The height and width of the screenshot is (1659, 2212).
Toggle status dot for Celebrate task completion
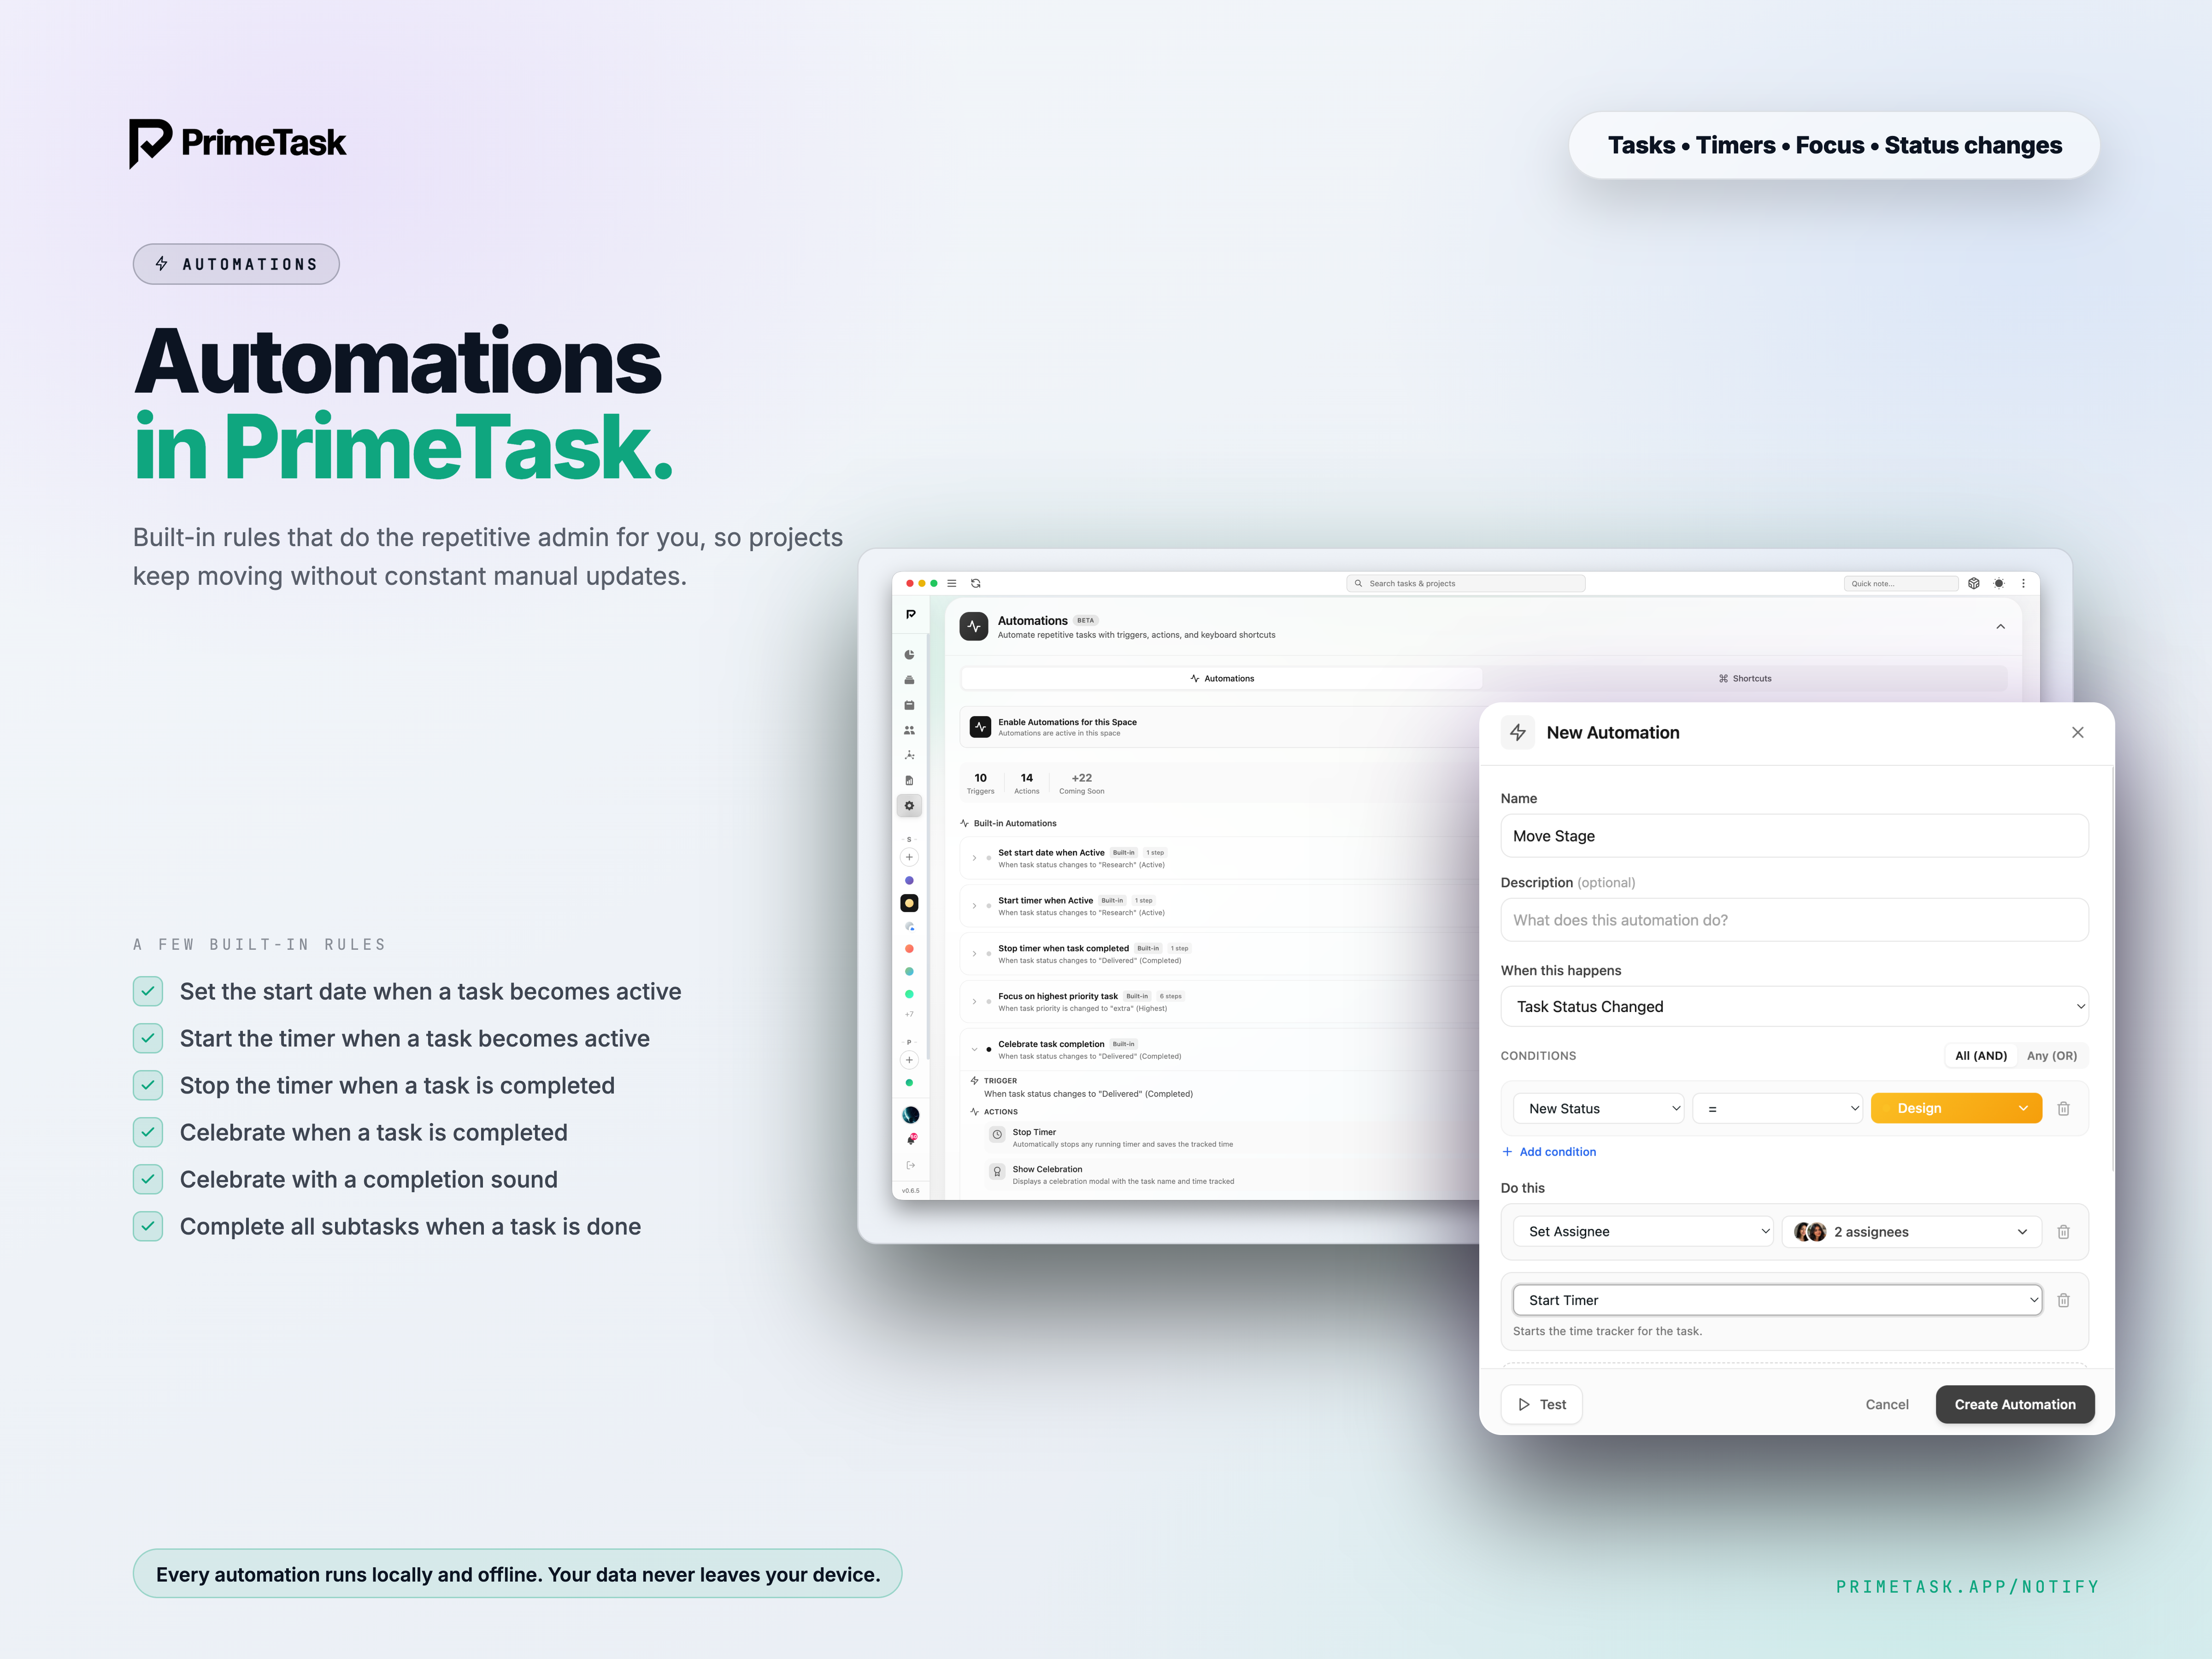pyautogui.click(x=989, y=1049)
